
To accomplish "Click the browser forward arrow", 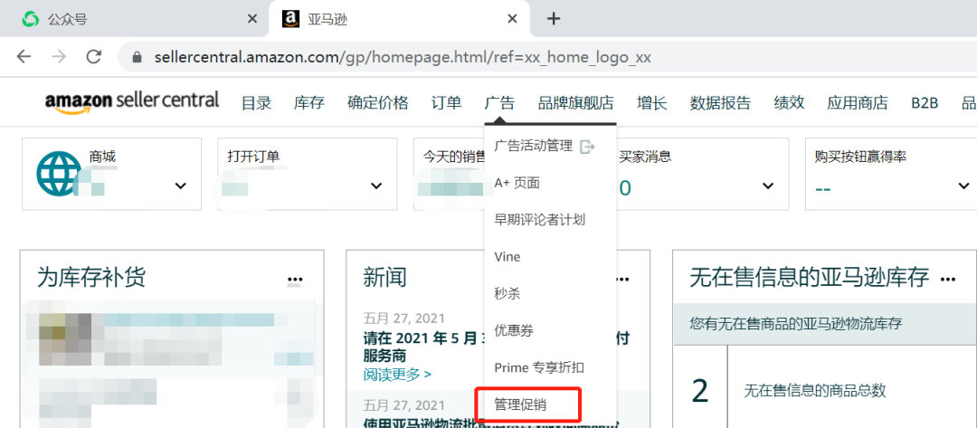I will pyautogui.click(x=59, y=57).
